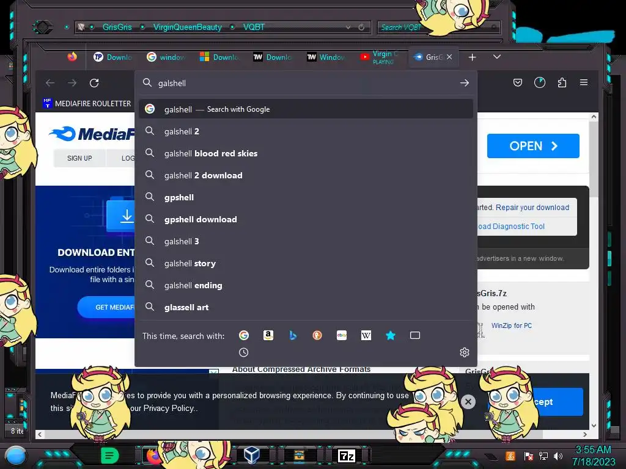Search this time with DuckDuckGo

point(317,335)
